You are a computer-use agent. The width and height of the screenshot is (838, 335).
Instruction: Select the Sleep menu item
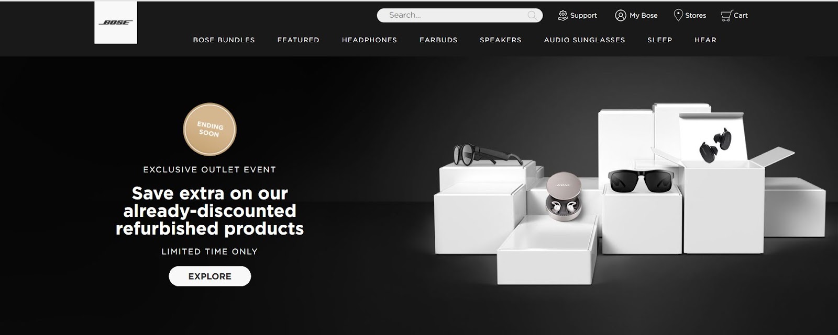[x=659, y=40]
